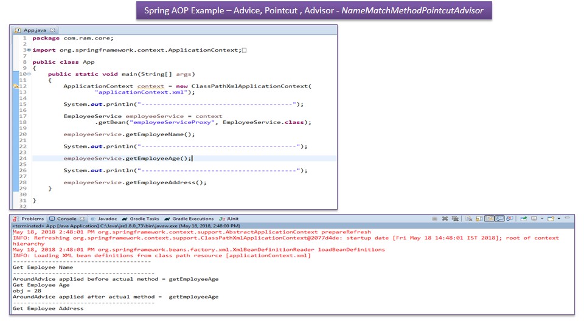Pin the console with green pin icon

523,219
